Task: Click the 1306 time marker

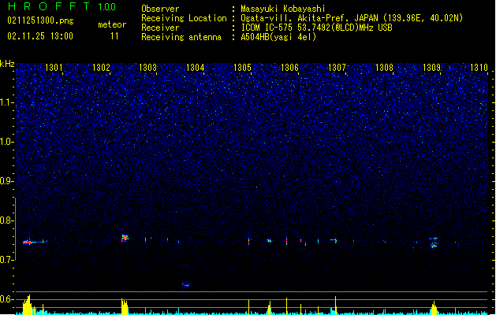Action: tap(289, 68)
